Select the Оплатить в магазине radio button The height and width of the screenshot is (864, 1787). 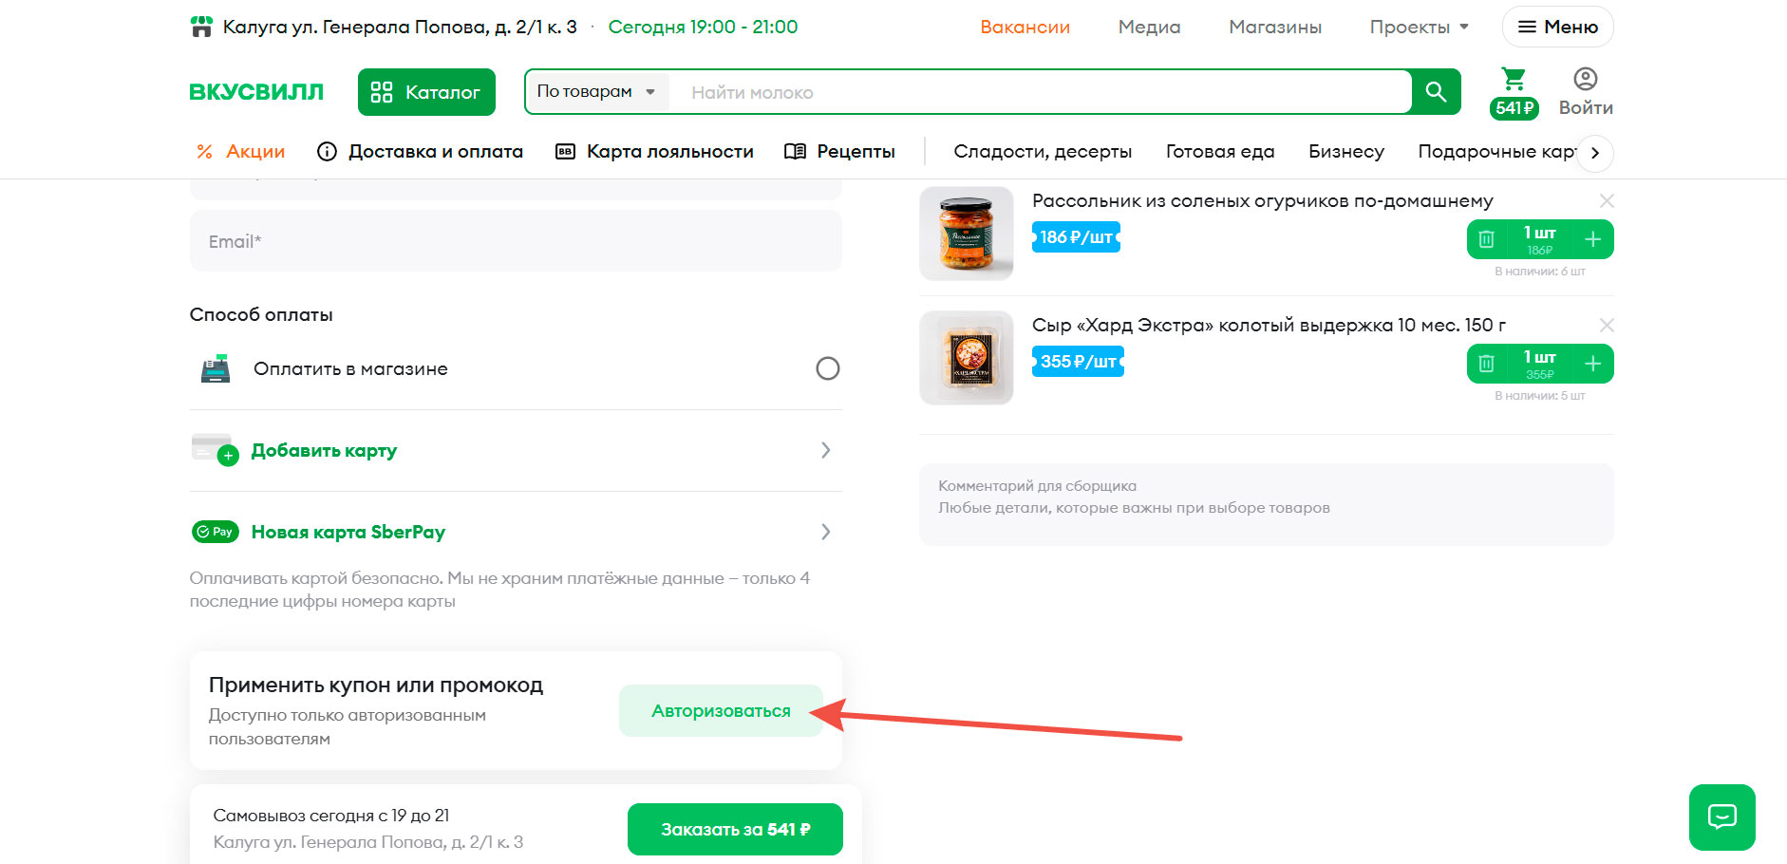coord(828,368)
